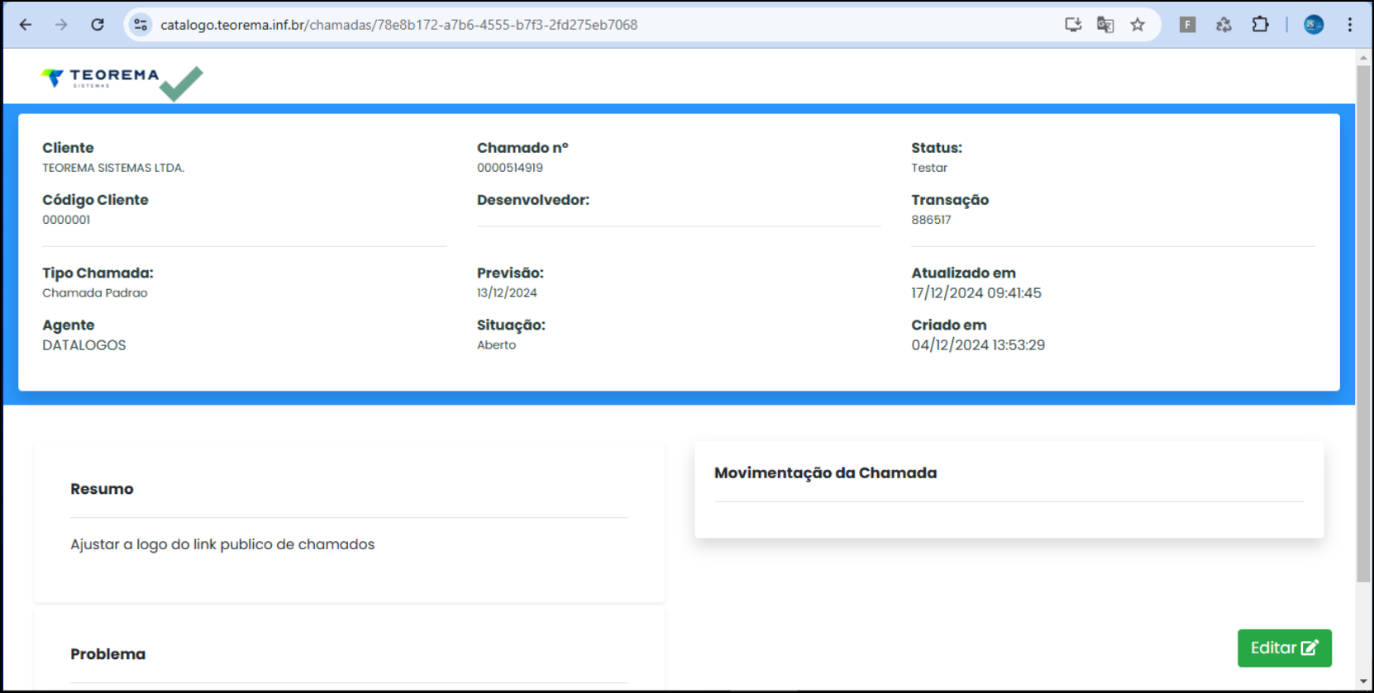The width and height of the screenshot is (1374, 693).
Task: Go back with browser back arrow
Action: 26,25
